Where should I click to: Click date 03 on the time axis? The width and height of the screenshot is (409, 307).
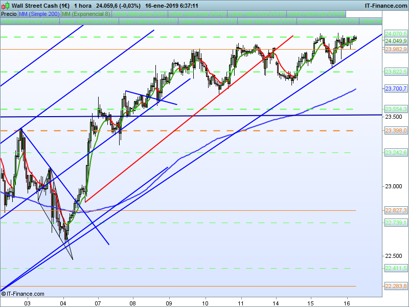(x=28, y=303)
